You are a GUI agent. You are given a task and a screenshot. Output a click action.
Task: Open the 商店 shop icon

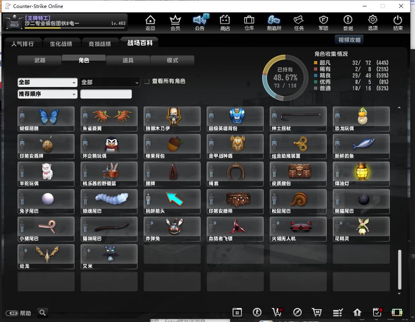pyautogui.click(x=225, y=23)
